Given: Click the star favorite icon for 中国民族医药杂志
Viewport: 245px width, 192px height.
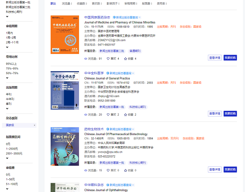Looking at the screenshot, I should (x=125, y=59).
